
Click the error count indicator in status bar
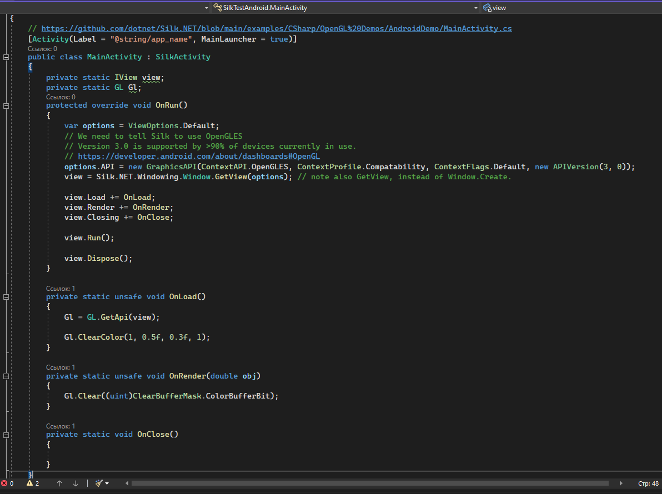point(8,483)
